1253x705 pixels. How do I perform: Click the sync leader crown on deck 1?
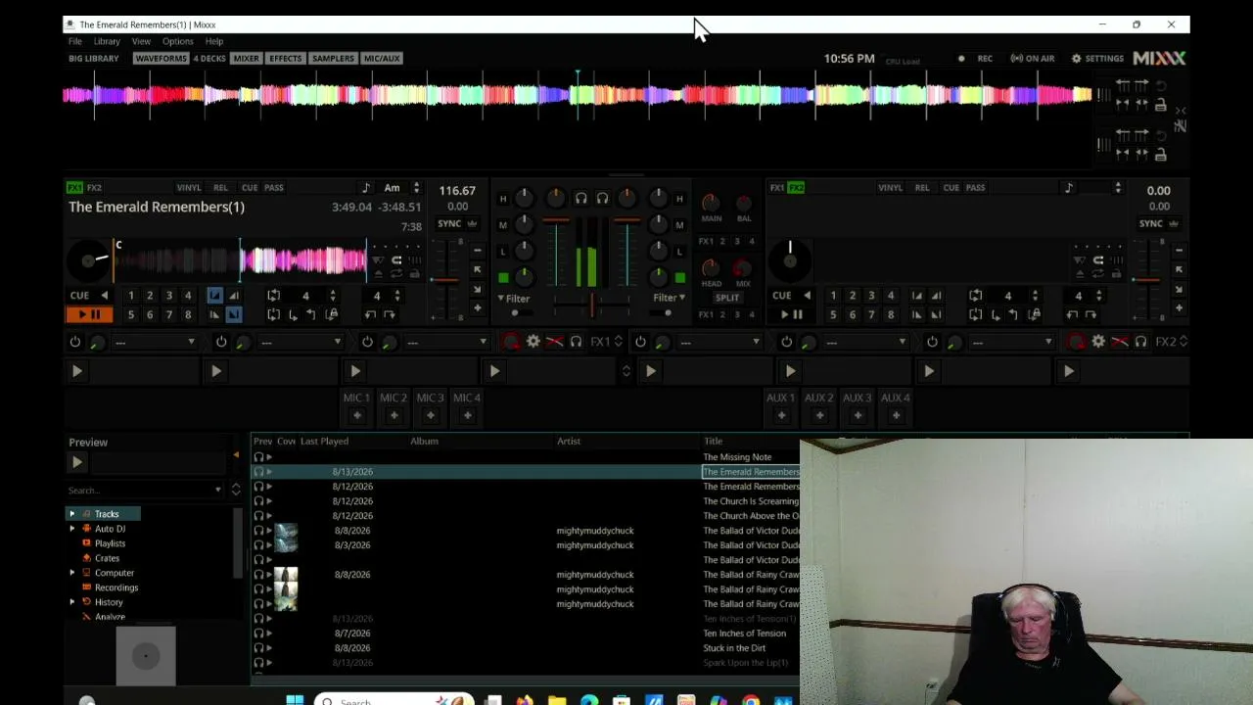tap(472, 223)
